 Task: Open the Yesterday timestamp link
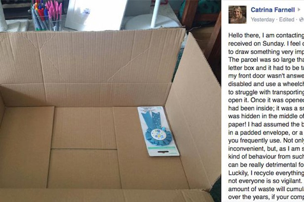tap(263, 19)
